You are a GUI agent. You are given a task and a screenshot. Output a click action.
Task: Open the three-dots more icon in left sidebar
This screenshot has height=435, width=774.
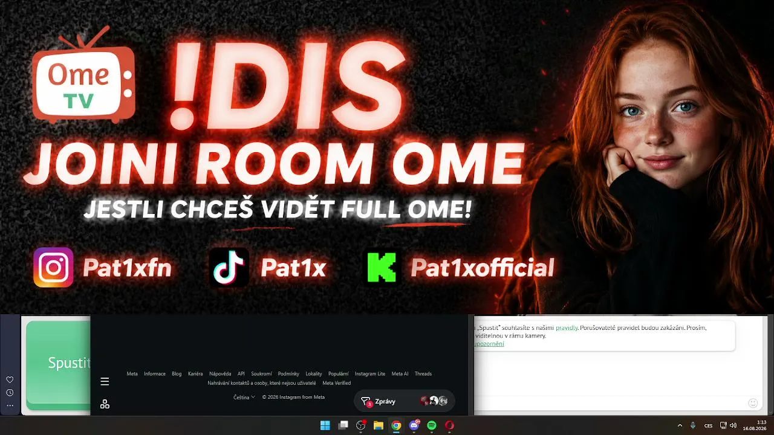tap(10, 405)
